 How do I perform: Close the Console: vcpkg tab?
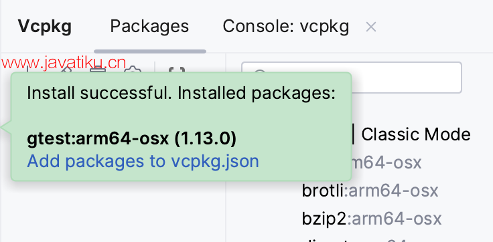pos(371,27)
